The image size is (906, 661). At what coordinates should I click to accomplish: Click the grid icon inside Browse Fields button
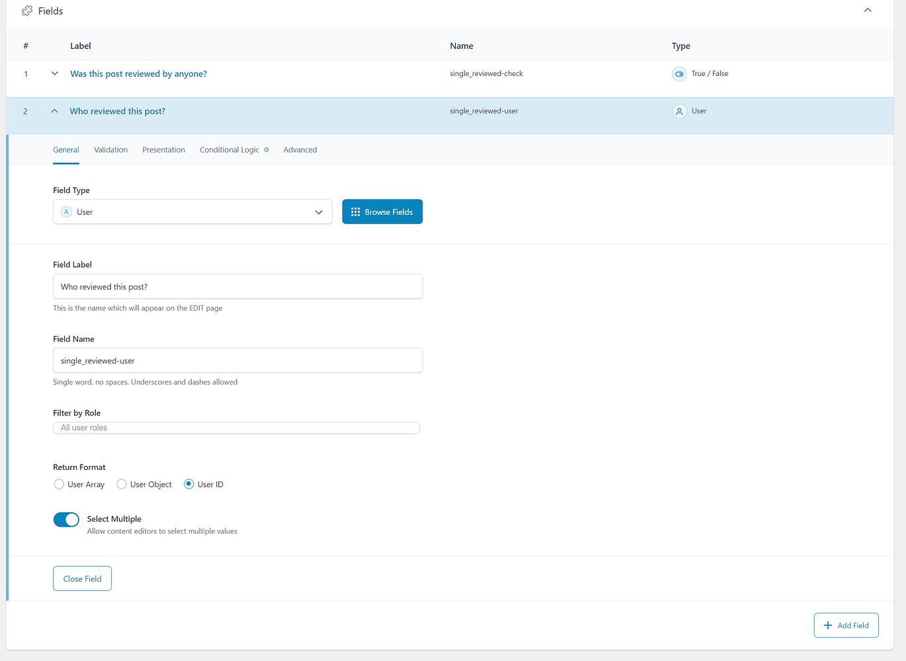coord(355,212)
